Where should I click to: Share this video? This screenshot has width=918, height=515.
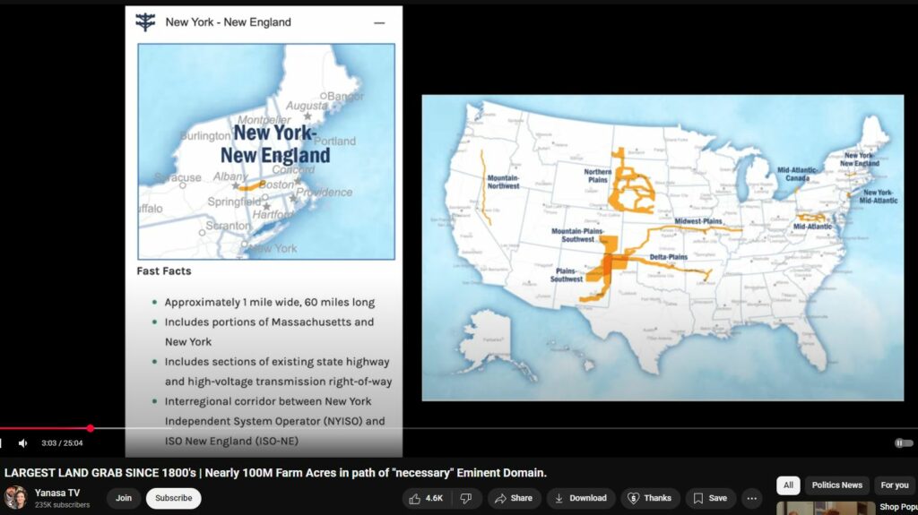click(x=514, y=498)
